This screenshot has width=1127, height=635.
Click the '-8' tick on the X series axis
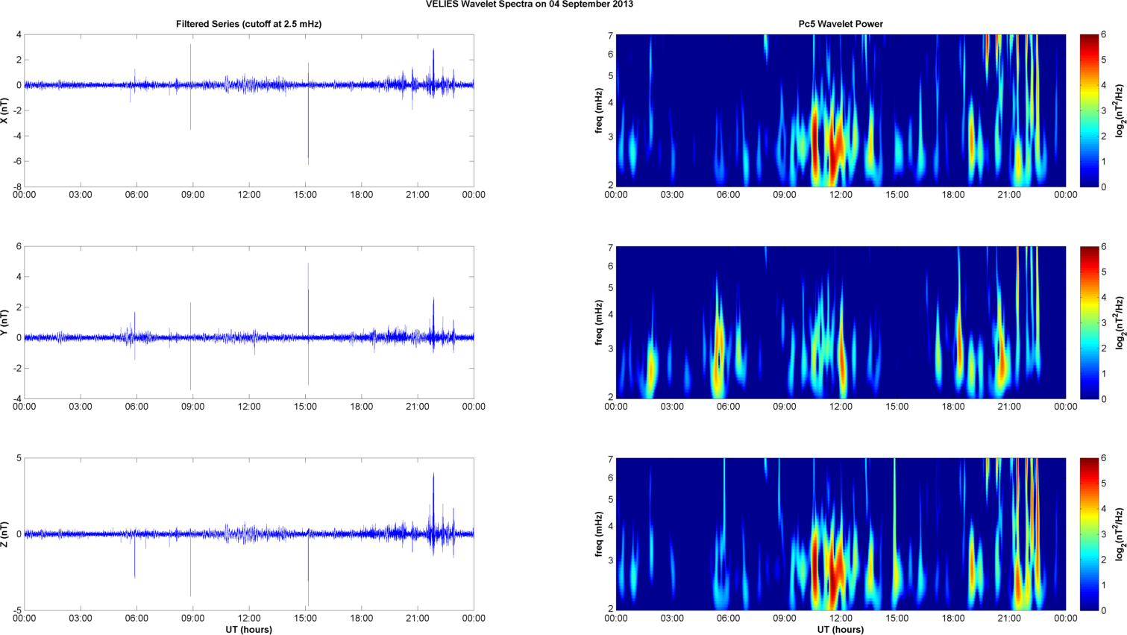(x=16, y=187)
